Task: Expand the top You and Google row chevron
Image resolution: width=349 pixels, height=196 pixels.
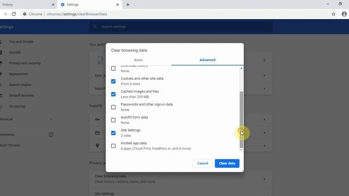Action: (264, 60)
